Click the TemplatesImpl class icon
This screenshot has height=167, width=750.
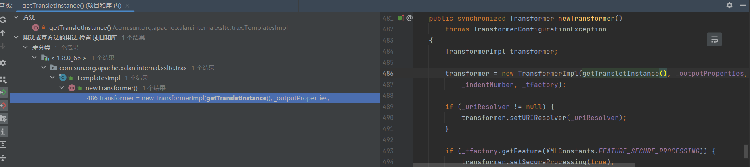point(63,78)
